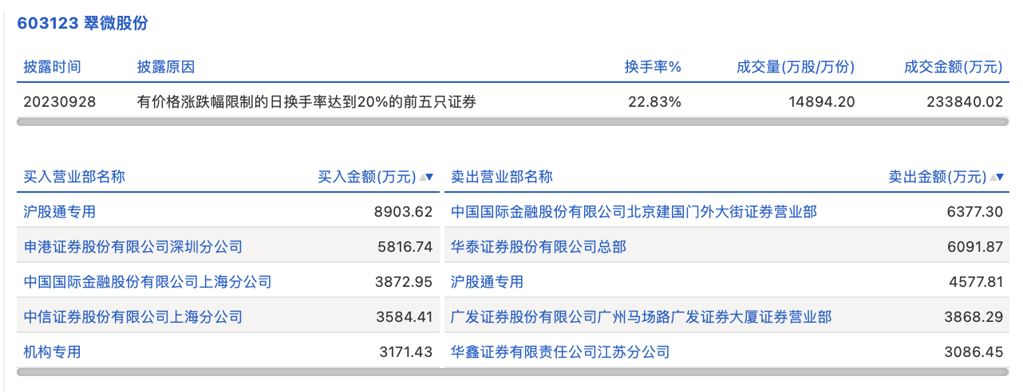Open 沪股通专用 in the buy list
The width and height of the screenshot is (1023, 392).
(x=60, y=212)
